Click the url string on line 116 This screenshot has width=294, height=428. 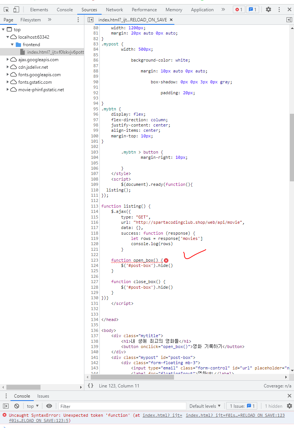(x=187, y=223)
